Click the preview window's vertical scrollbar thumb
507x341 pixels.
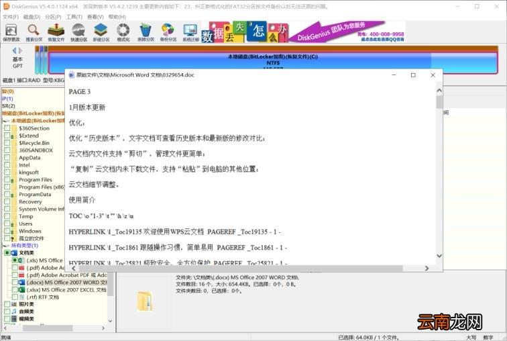(x=439, y=102)
